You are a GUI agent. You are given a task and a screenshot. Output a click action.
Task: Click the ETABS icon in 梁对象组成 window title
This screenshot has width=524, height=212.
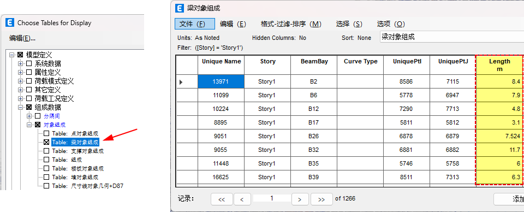click(x=180, y=8)
